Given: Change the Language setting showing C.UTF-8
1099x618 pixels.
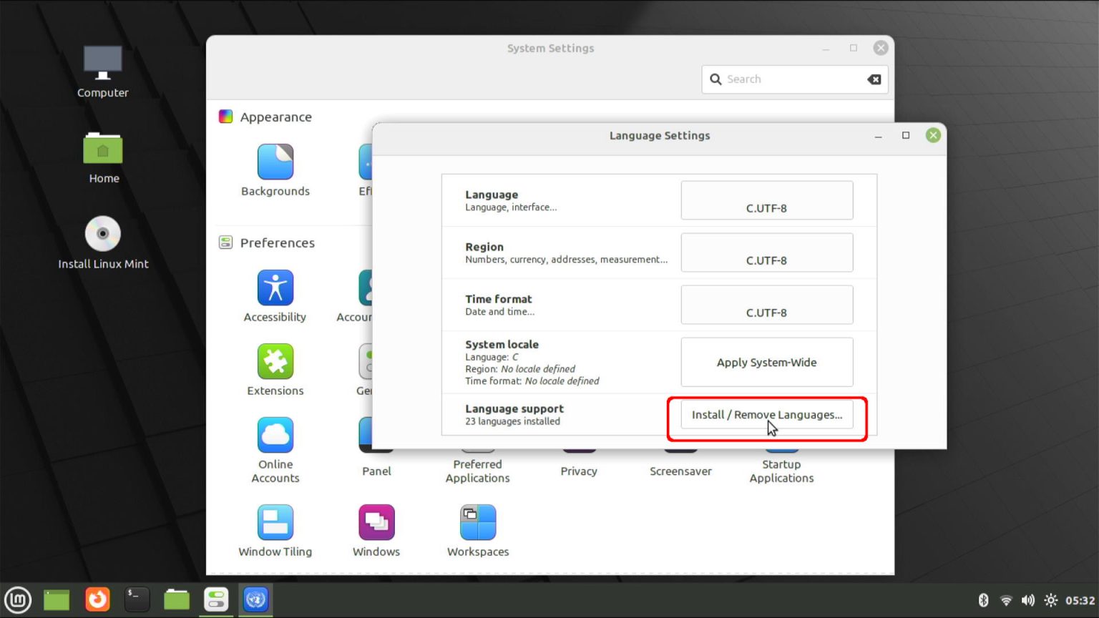Looking at the screenshot, I should point(766,200).
